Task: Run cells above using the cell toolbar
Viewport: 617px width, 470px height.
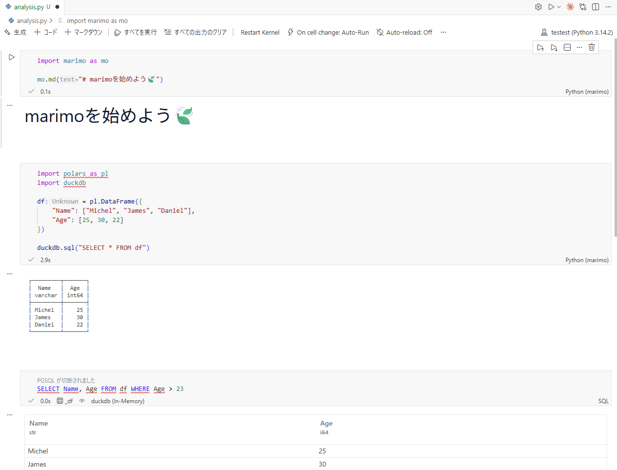Action: point(540,47)
